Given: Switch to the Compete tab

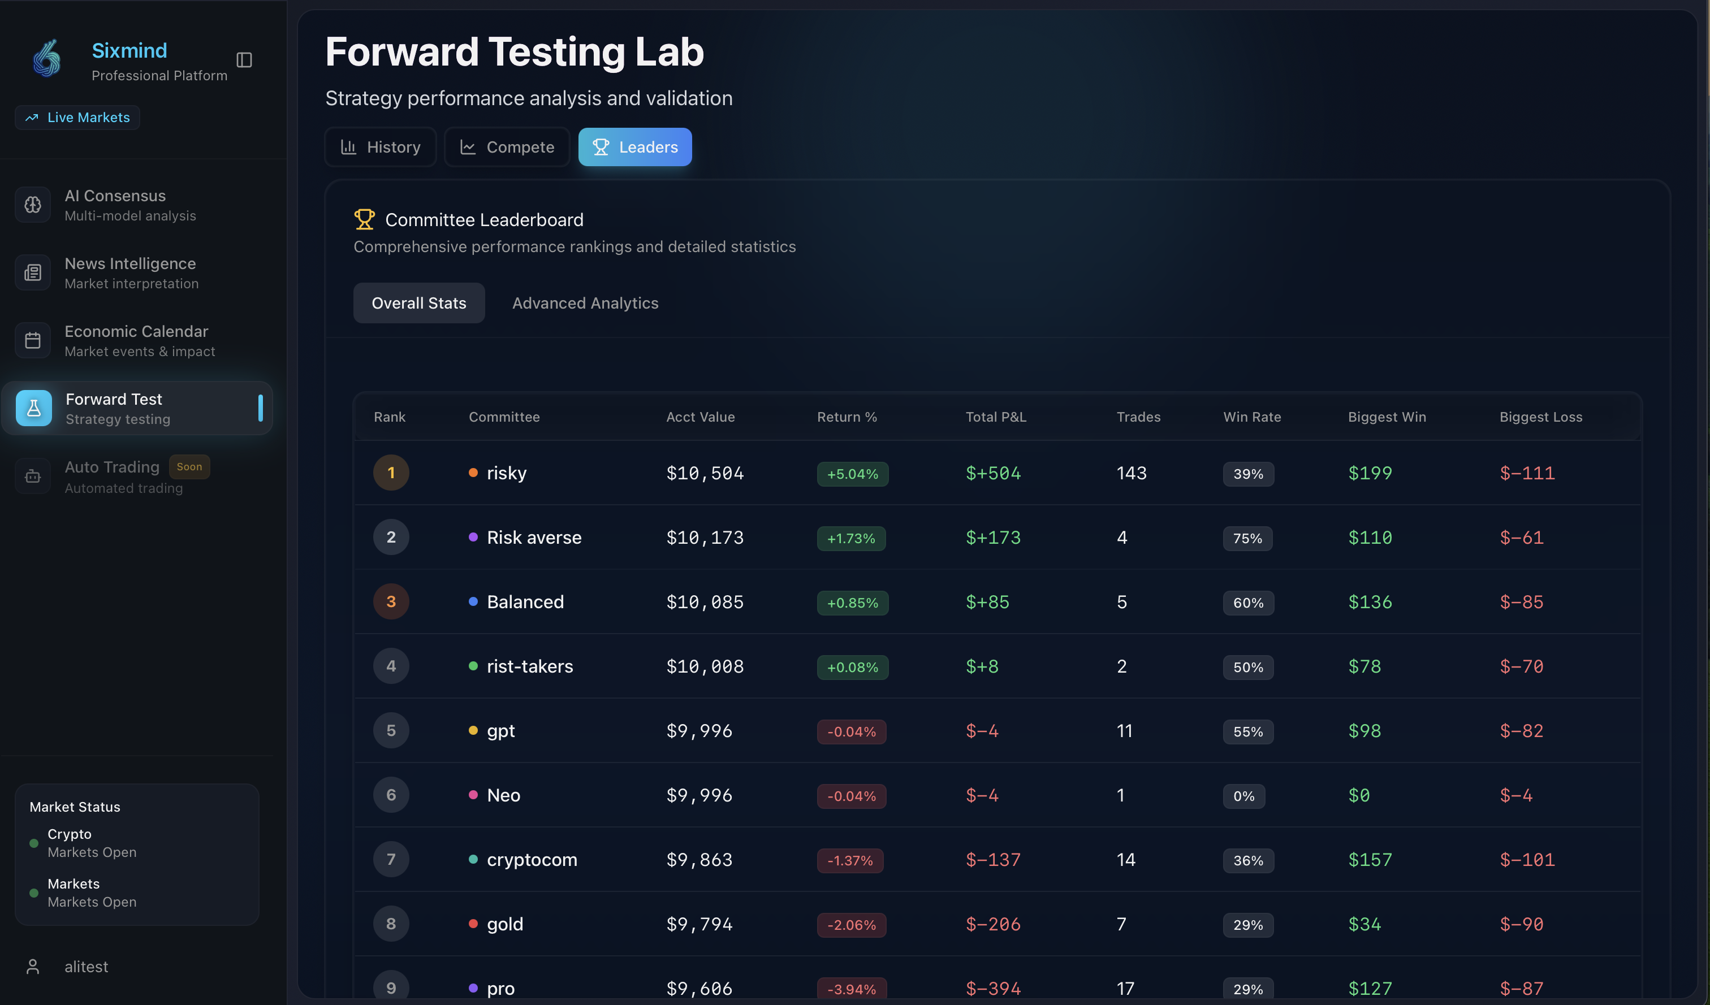Looking at the screenshot, I should 507,147.
